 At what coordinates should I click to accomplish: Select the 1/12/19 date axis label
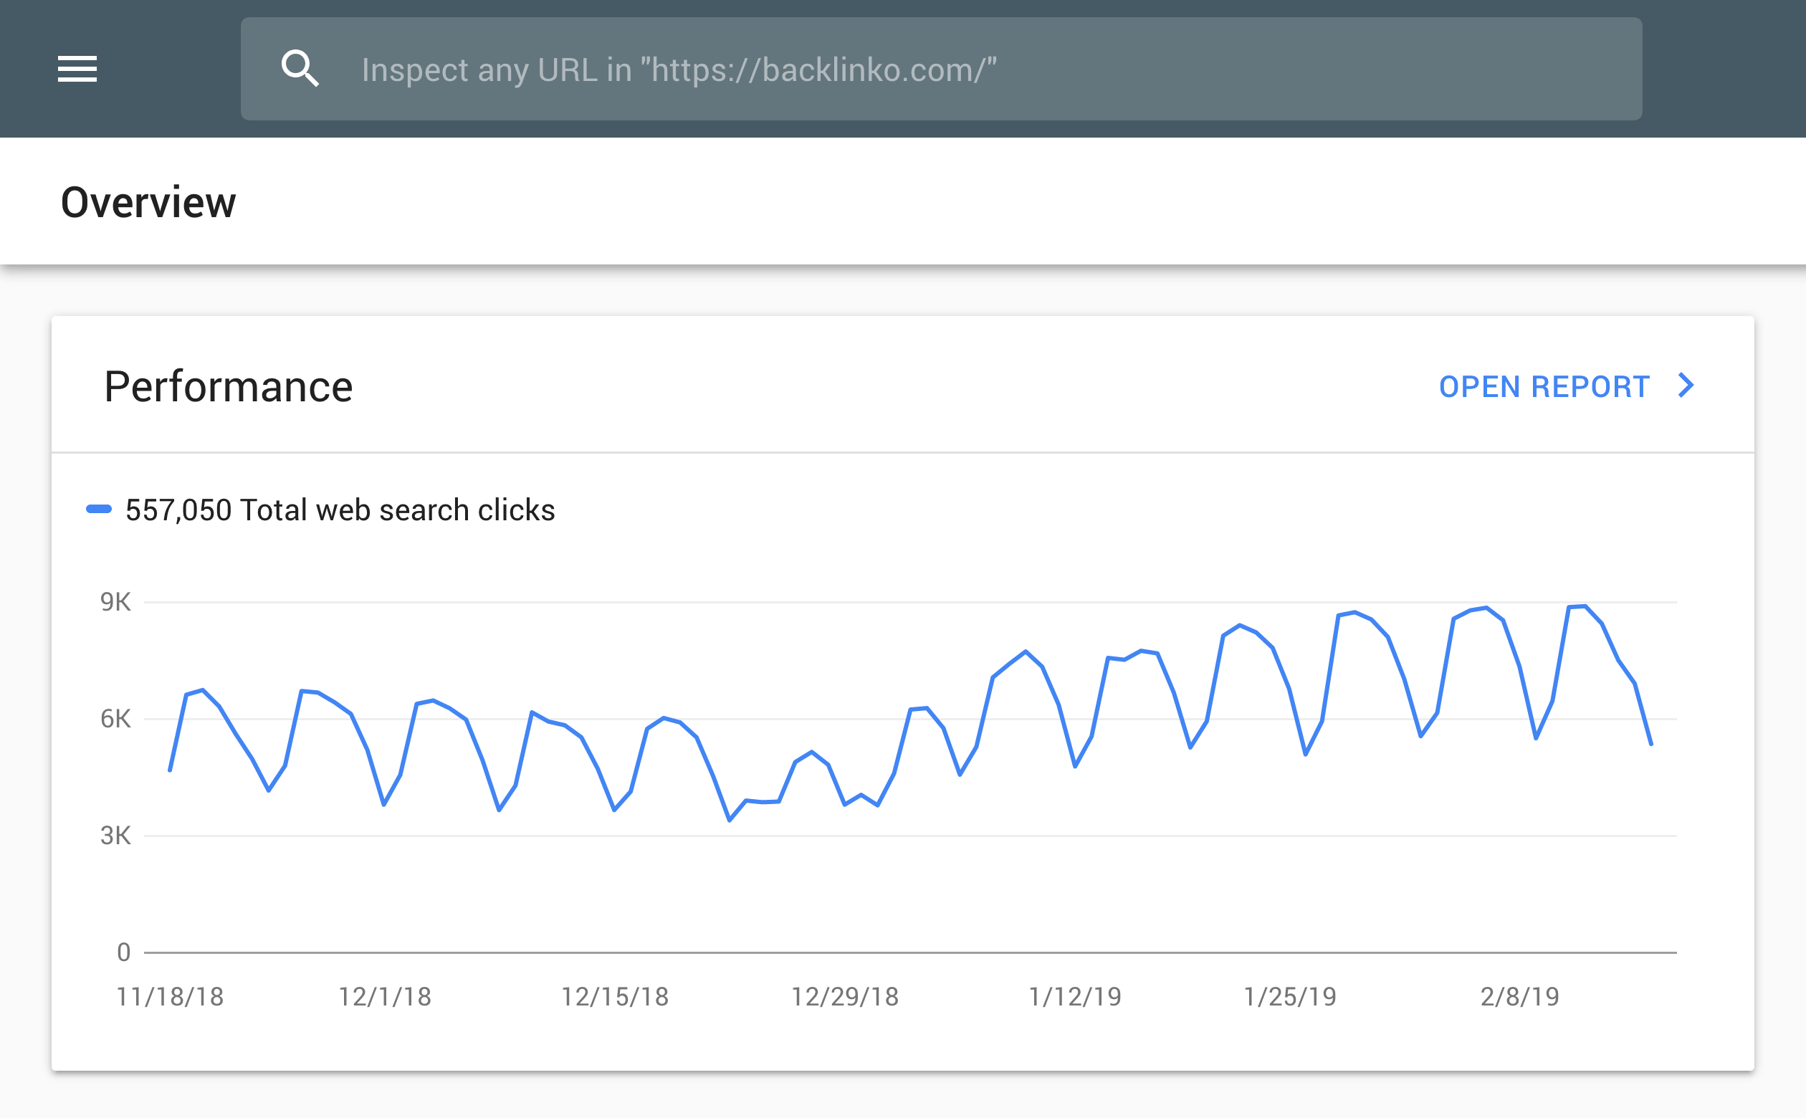click(1075, 997)
